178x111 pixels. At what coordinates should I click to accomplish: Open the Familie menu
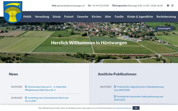click(x=119, y=17)
